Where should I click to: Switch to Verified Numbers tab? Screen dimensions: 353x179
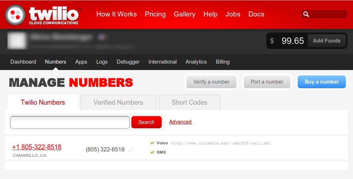click(x=118, y=102)
